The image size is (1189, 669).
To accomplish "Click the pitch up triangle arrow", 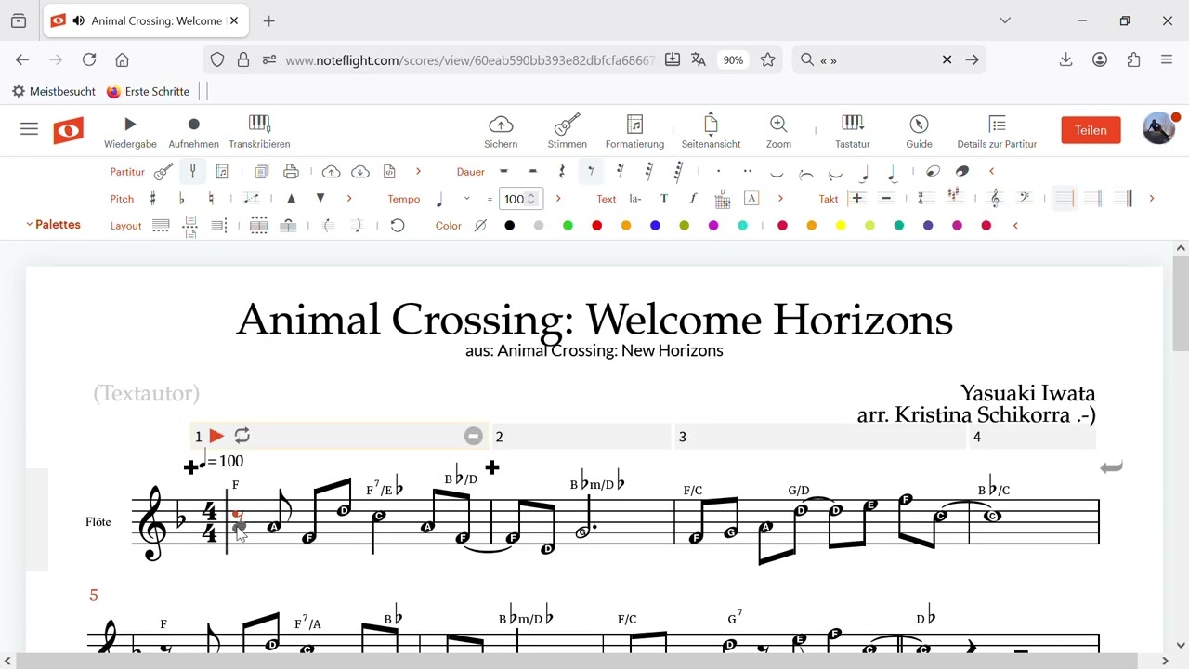I will (291, 199).
